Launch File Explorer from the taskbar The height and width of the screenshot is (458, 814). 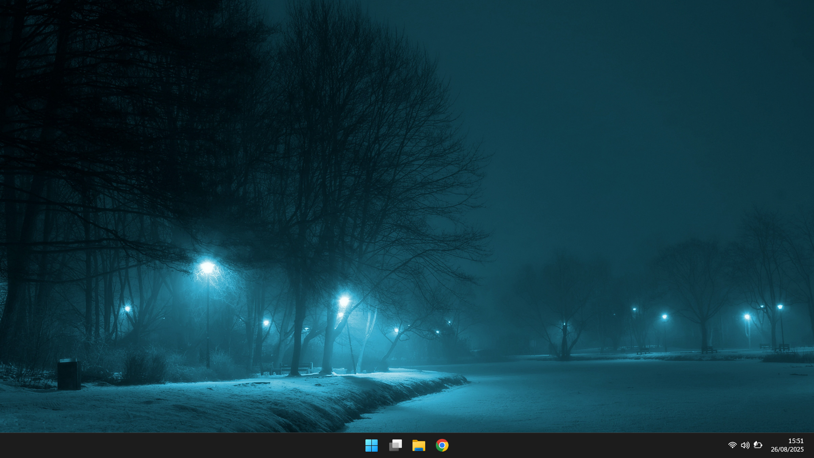coord(418,445)
